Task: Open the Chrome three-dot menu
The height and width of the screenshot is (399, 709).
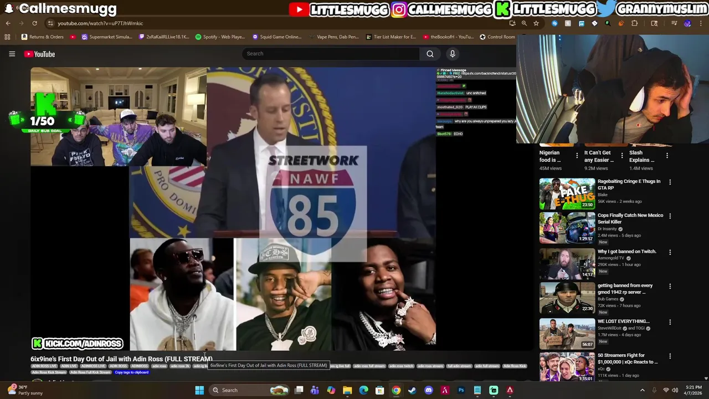Action: pyautogui.click(x=701, y=23)
